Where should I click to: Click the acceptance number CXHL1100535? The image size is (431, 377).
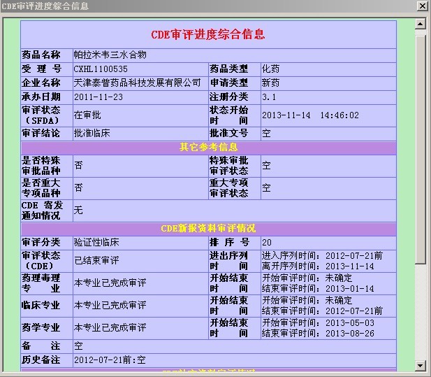101,69
